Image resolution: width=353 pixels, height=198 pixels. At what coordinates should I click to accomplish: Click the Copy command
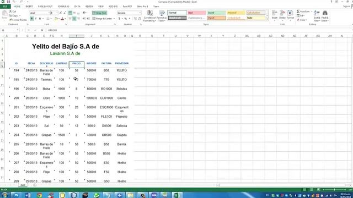point(14,16)
